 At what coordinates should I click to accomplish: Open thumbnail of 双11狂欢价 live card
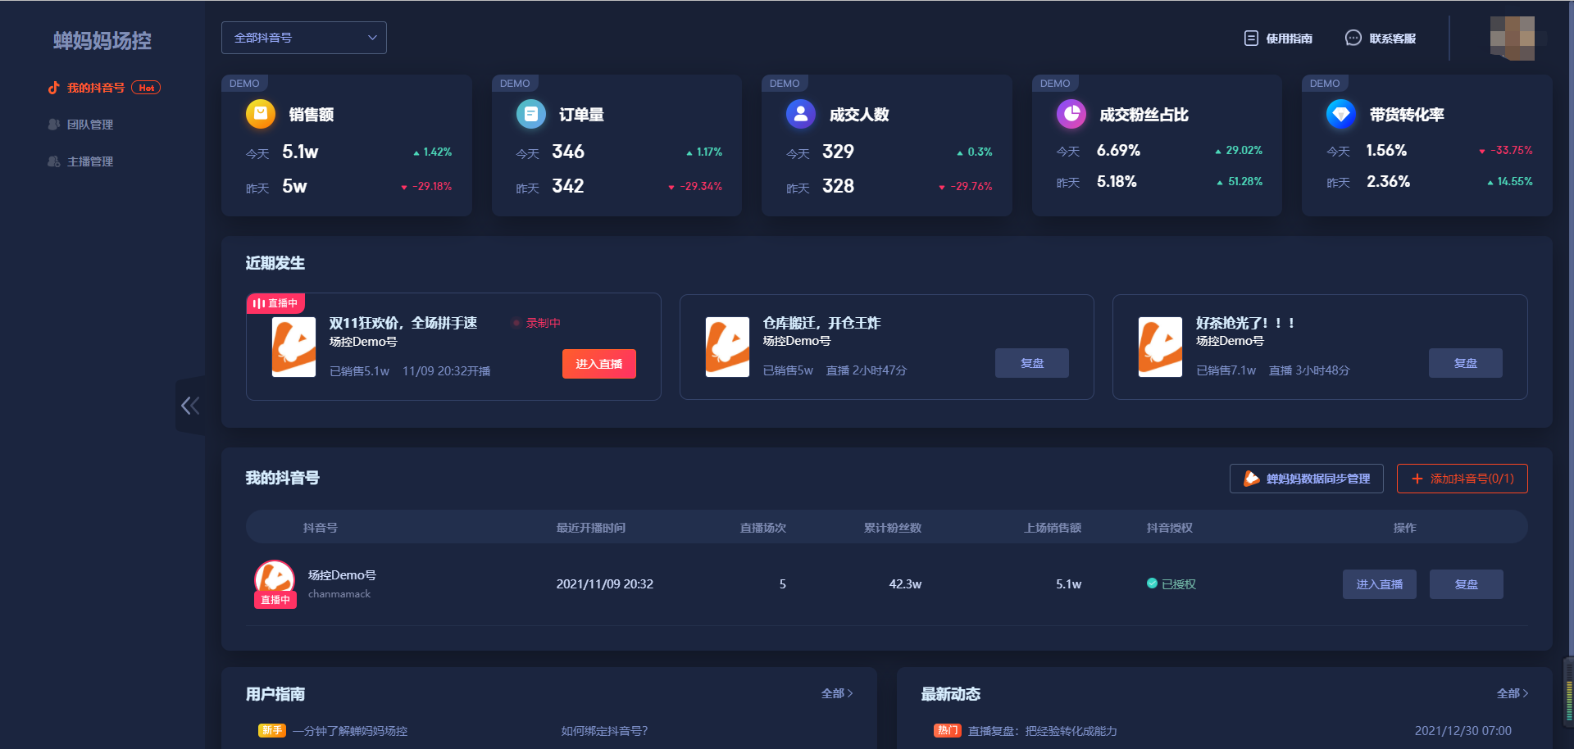(293, 347)
